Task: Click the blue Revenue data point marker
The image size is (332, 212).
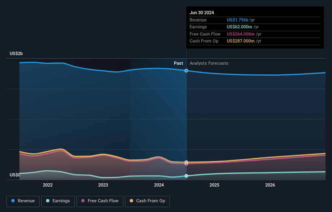Action: (186, 70)
